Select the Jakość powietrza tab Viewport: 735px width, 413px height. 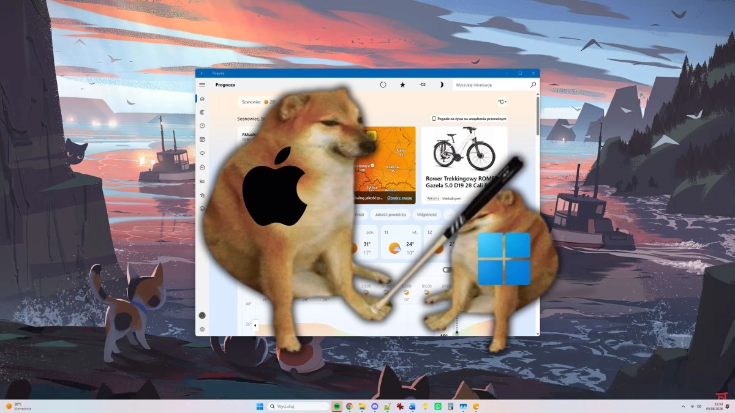pyautogui.click(x=390, y=215)
